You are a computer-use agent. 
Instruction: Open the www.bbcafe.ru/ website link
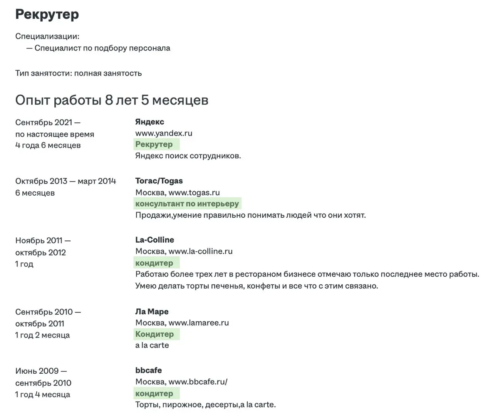pyautogui.click(x=198, y=381)
